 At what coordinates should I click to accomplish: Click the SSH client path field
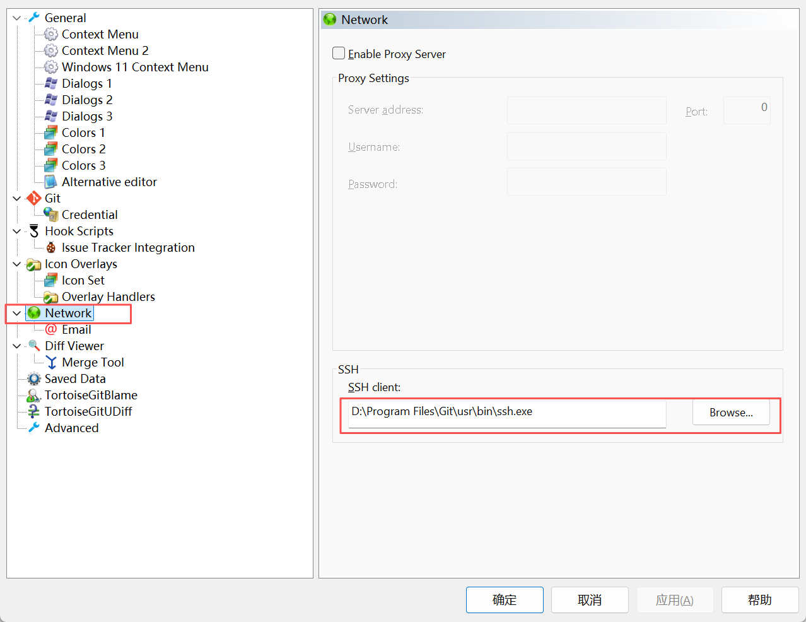tap(506, 413)
